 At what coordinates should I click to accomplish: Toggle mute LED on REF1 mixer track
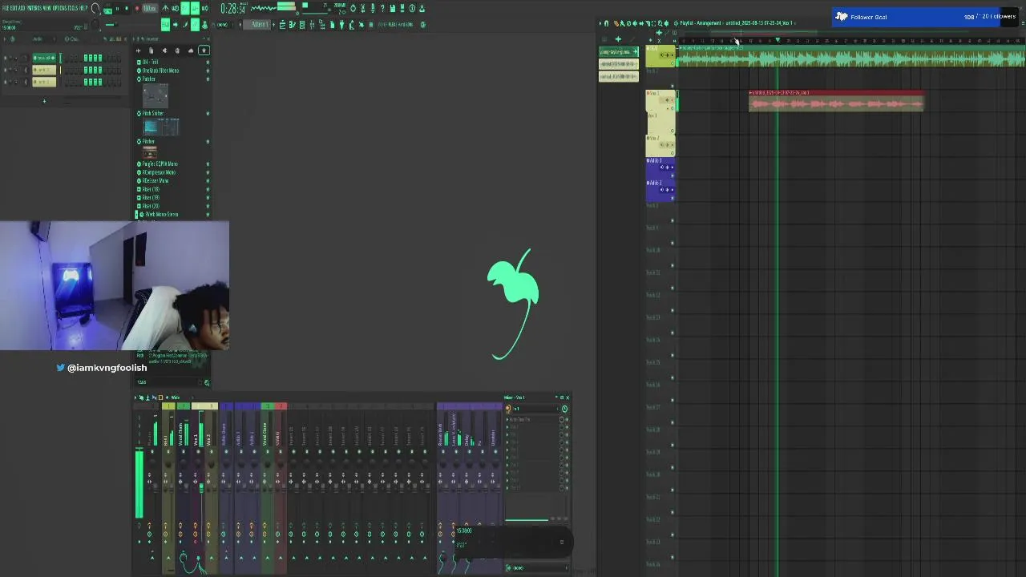(x=168, y=451)
